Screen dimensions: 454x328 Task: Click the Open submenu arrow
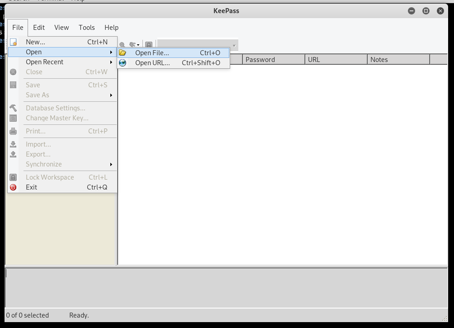point(111,52)
